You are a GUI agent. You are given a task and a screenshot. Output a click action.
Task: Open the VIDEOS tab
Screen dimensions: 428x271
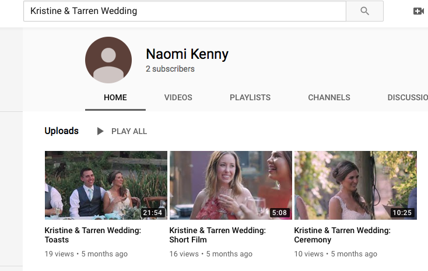(178, 97)
